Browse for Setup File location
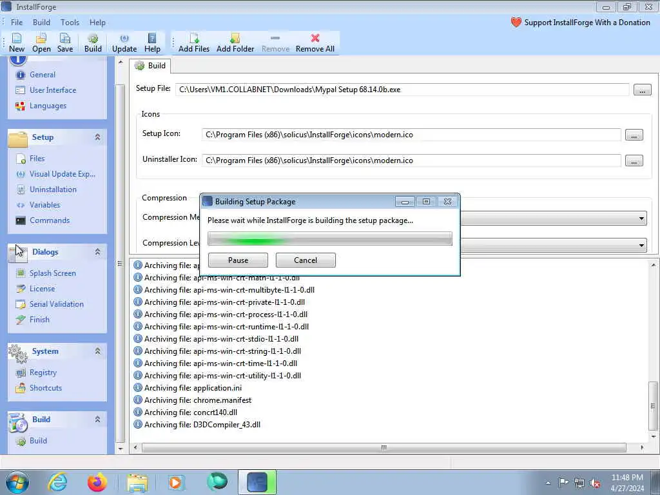The image size is (660, 495). pyautogui.click(x=642, y=90)
